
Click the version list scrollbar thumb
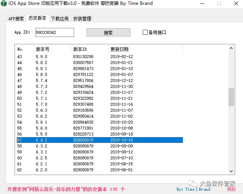231,97
